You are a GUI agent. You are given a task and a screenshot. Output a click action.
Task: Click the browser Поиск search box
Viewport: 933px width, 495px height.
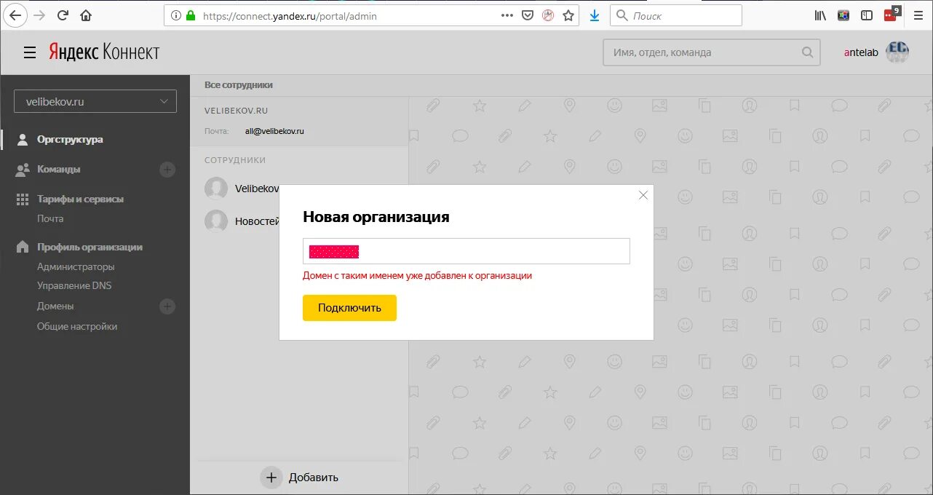[676, 15]
